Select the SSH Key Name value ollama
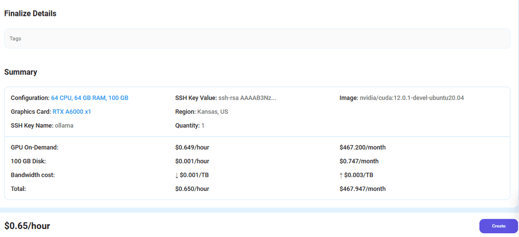The height and width of the screenshot is (237, 519). click(x=64, y=126)
